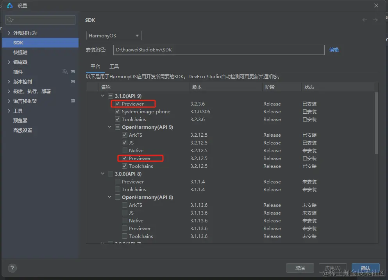Expand 外观和行为 settings category
Screen dimensions: 388x280
click(x=9, y=33)
